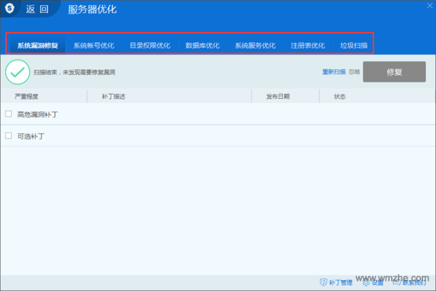The image size is (436, 291).
Task: Open the 联系我们 contact link
Action: click(x=414, y=283)
